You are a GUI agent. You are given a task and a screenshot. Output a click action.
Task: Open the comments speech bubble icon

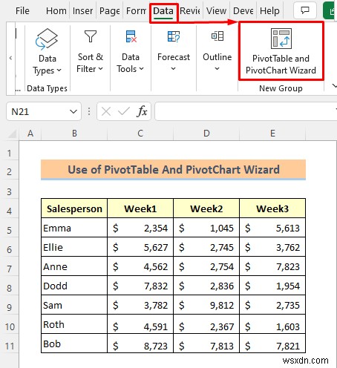305,10
